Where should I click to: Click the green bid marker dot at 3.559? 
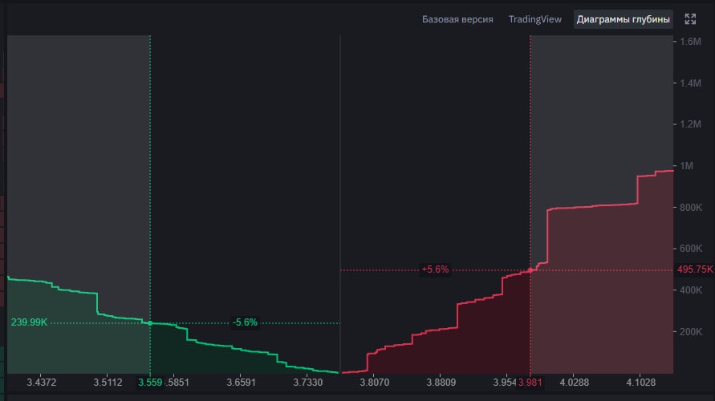(150, 323)
